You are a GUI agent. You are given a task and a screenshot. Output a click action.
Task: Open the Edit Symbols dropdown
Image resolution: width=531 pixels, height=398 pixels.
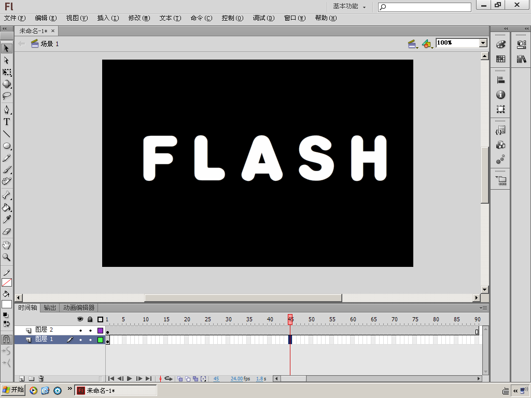click(427, 44)
